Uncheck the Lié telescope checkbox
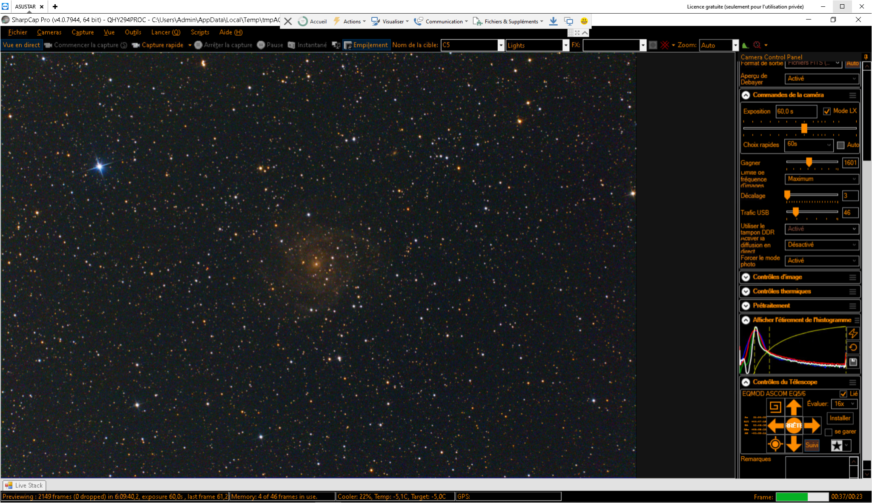The image size is (872, 503). coord(843,394)
